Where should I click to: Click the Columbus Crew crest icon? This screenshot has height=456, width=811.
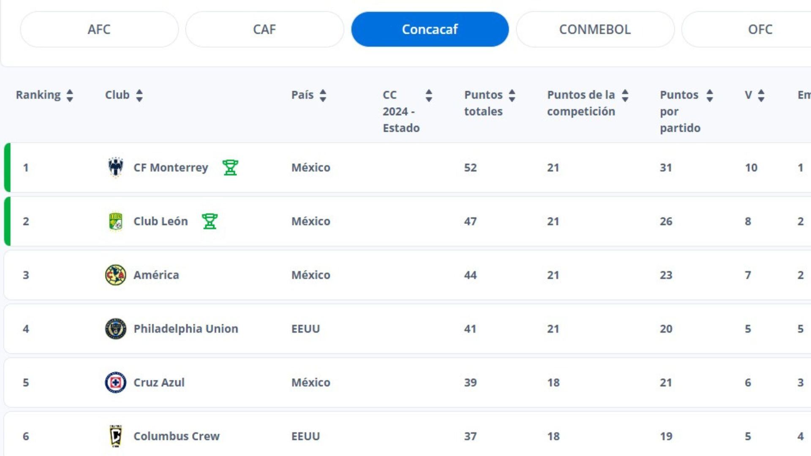pyautogui.click(x=115, y=436)
